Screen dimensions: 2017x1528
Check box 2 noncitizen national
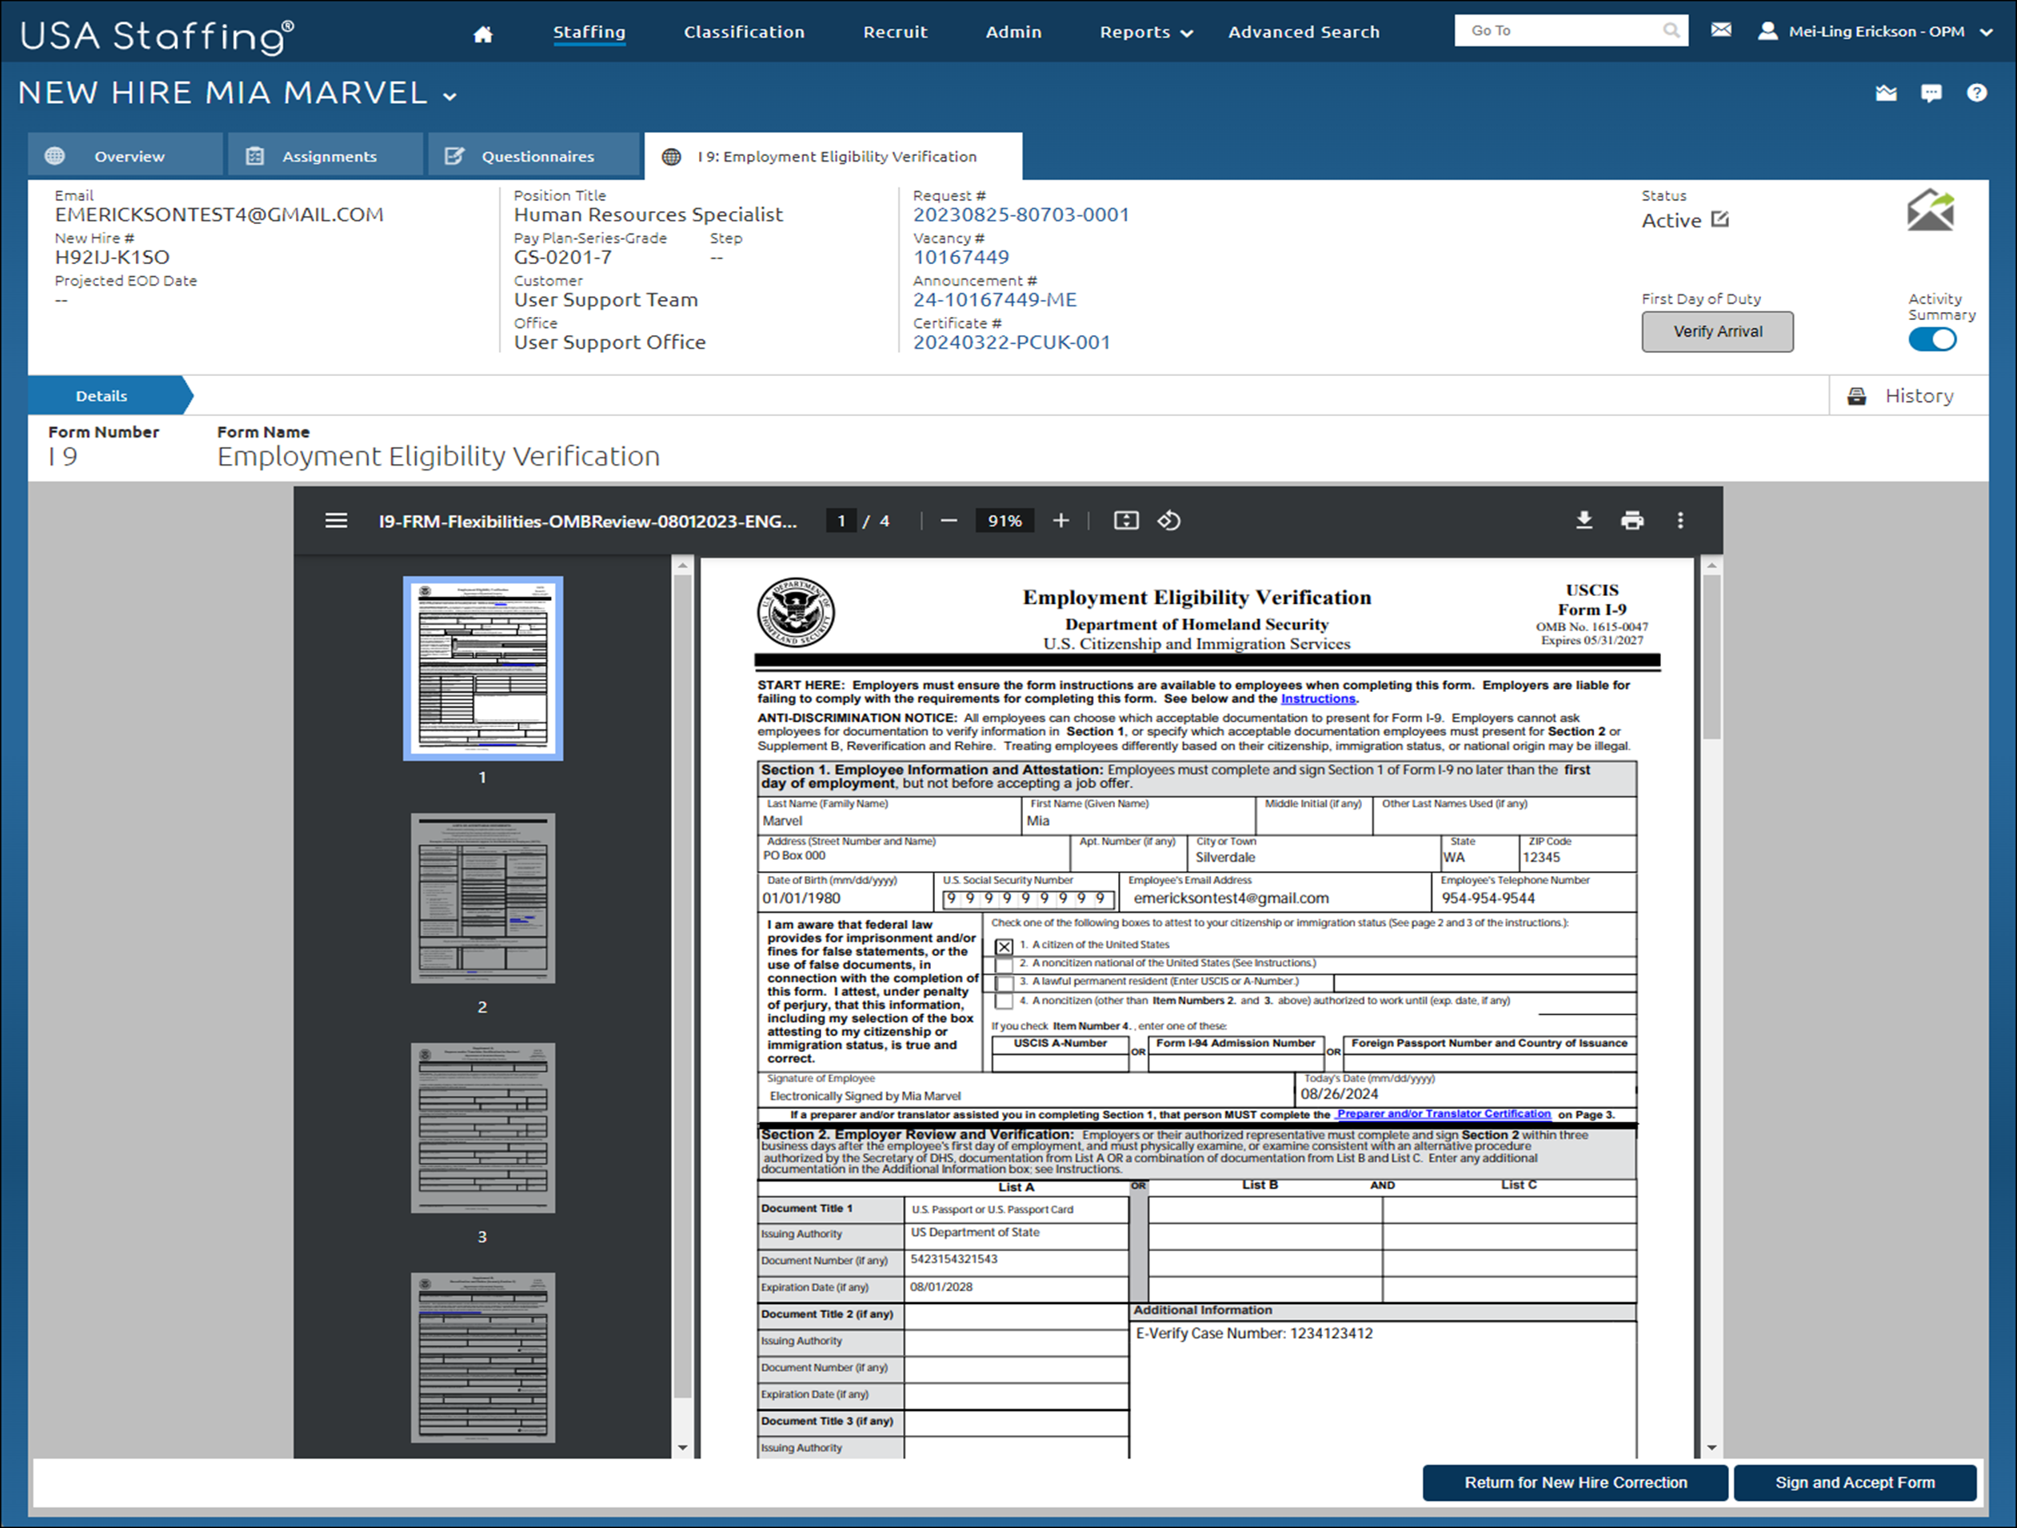[x=1004, y=964]
